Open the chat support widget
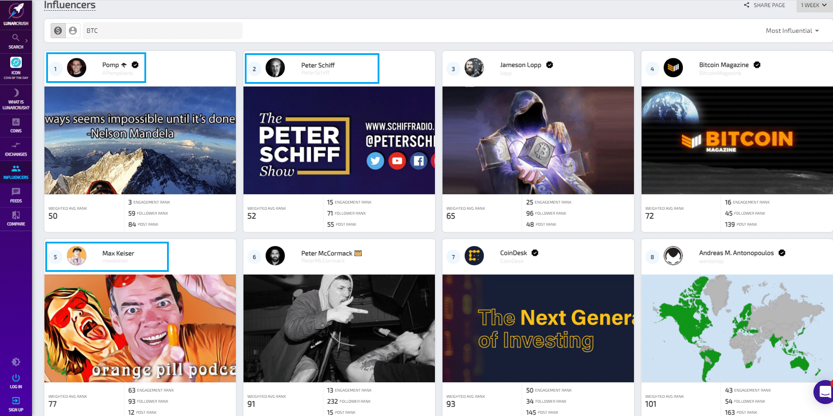Viewport: 833px width, 416px height. pyautogui.click(x=825, y=392)
